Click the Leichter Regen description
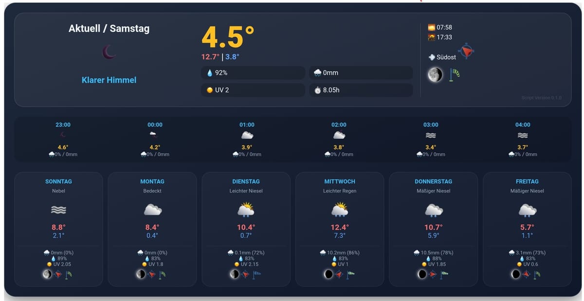This screenshot has width=584, height=301. (x=340, y=191)
